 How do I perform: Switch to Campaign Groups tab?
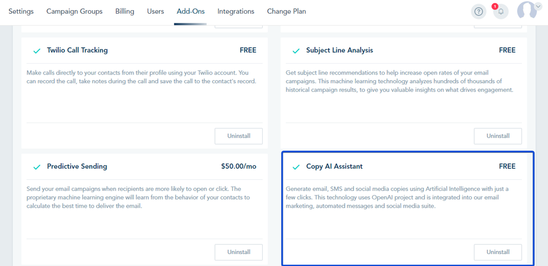click(x=74, y=11)
